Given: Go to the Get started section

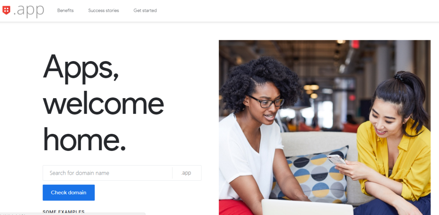Looking at the screenshot, I should pyautogui.click(x=145, y=10).
